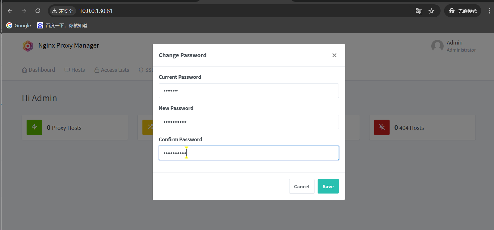Open the Google Translate page icon
This screenshot has height=230, width=494.
(419, 11)
